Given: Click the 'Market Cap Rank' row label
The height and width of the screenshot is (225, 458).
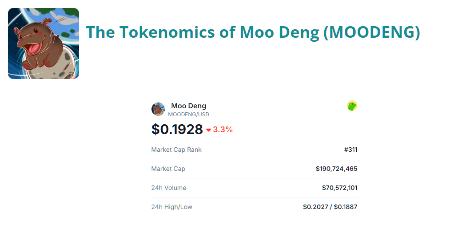Looking at the screenshot, I should click(x=176, y=150).
